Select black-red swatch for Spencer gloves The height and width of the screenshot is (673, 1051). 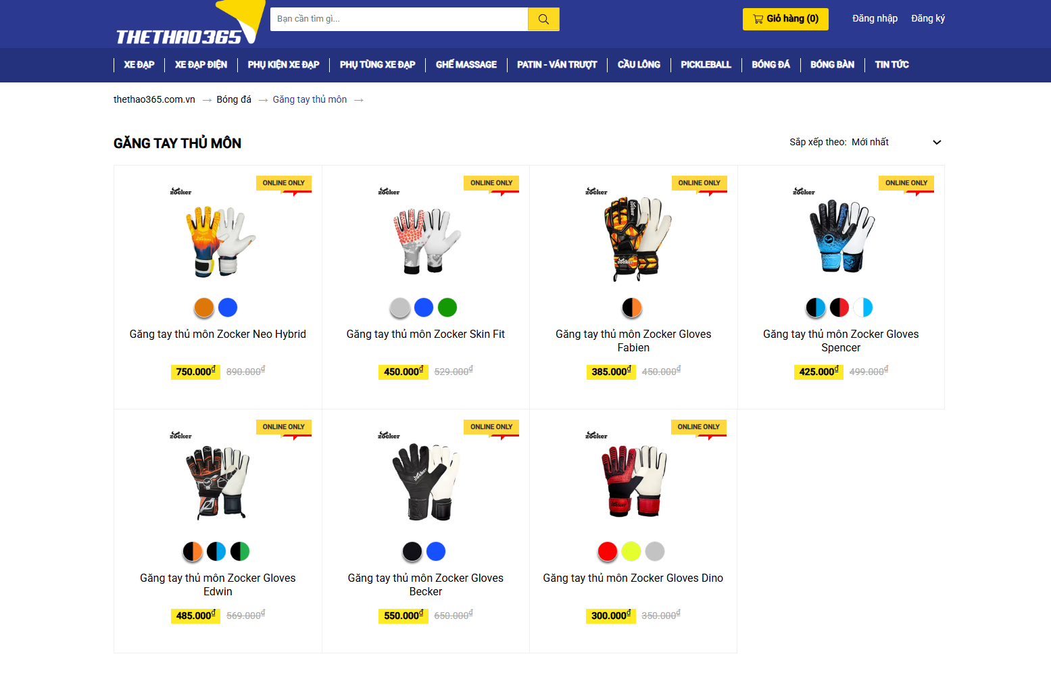tap(839, 307)
